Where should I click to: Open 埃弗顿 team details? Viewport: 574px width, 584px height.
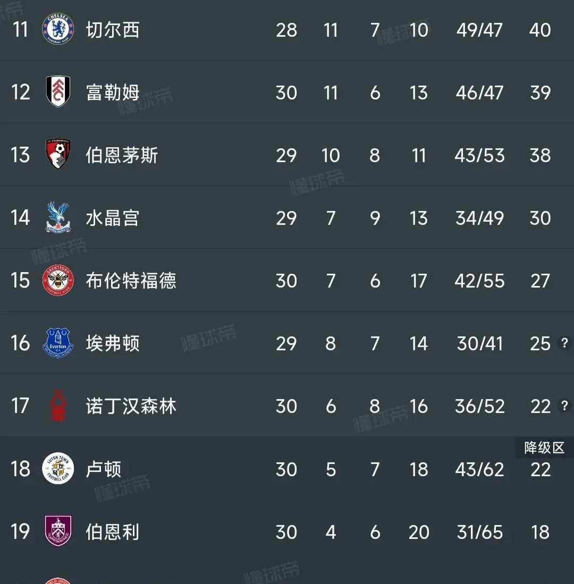pyautogui.click(x=112, y=343)
